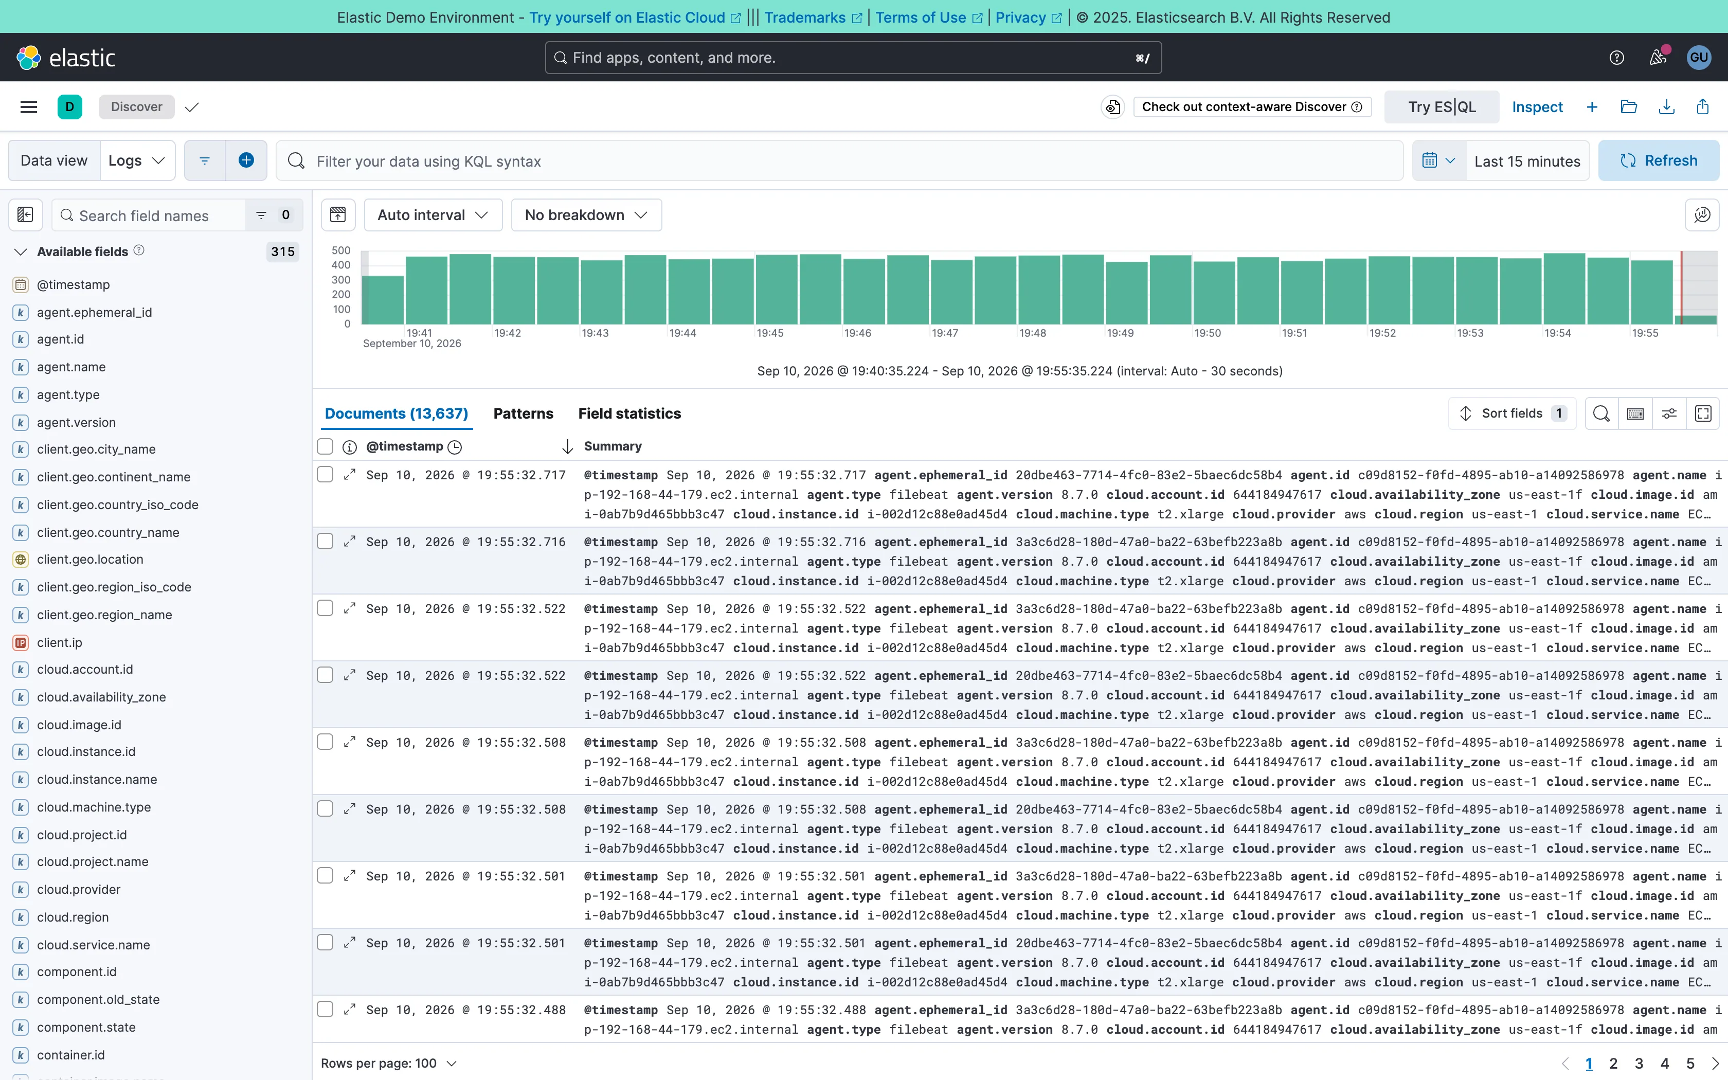Focus the Search field names input
This screenshot has height=1080, width=1728.
point(149,215)
